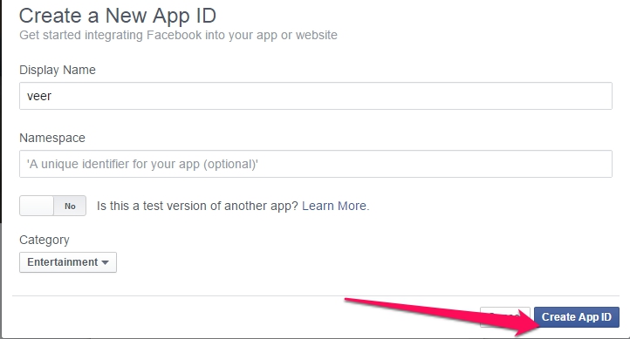Open the Learn More link
The height and width of the screenshot is (339, 630).
pyautogui.click(x=334, y=206)
